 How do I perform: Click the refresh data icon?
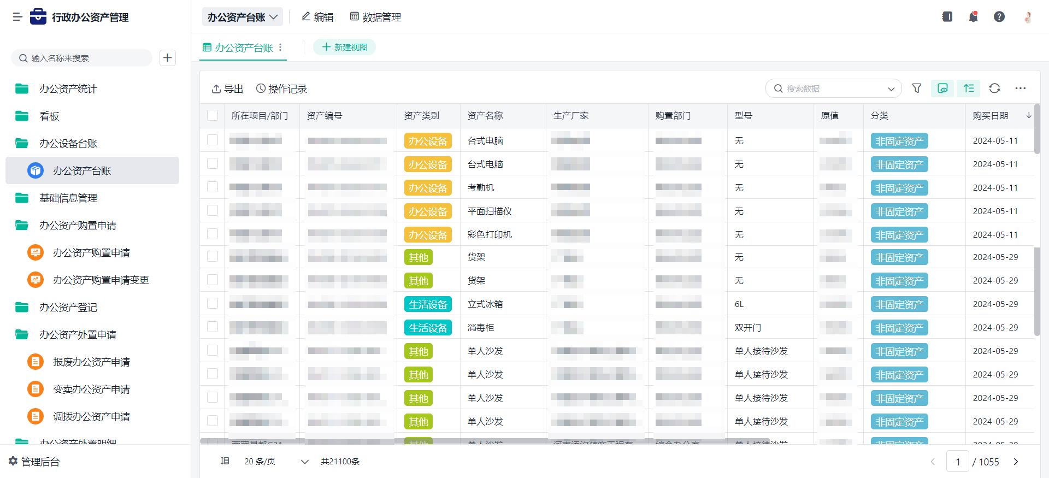coord(994,88)
